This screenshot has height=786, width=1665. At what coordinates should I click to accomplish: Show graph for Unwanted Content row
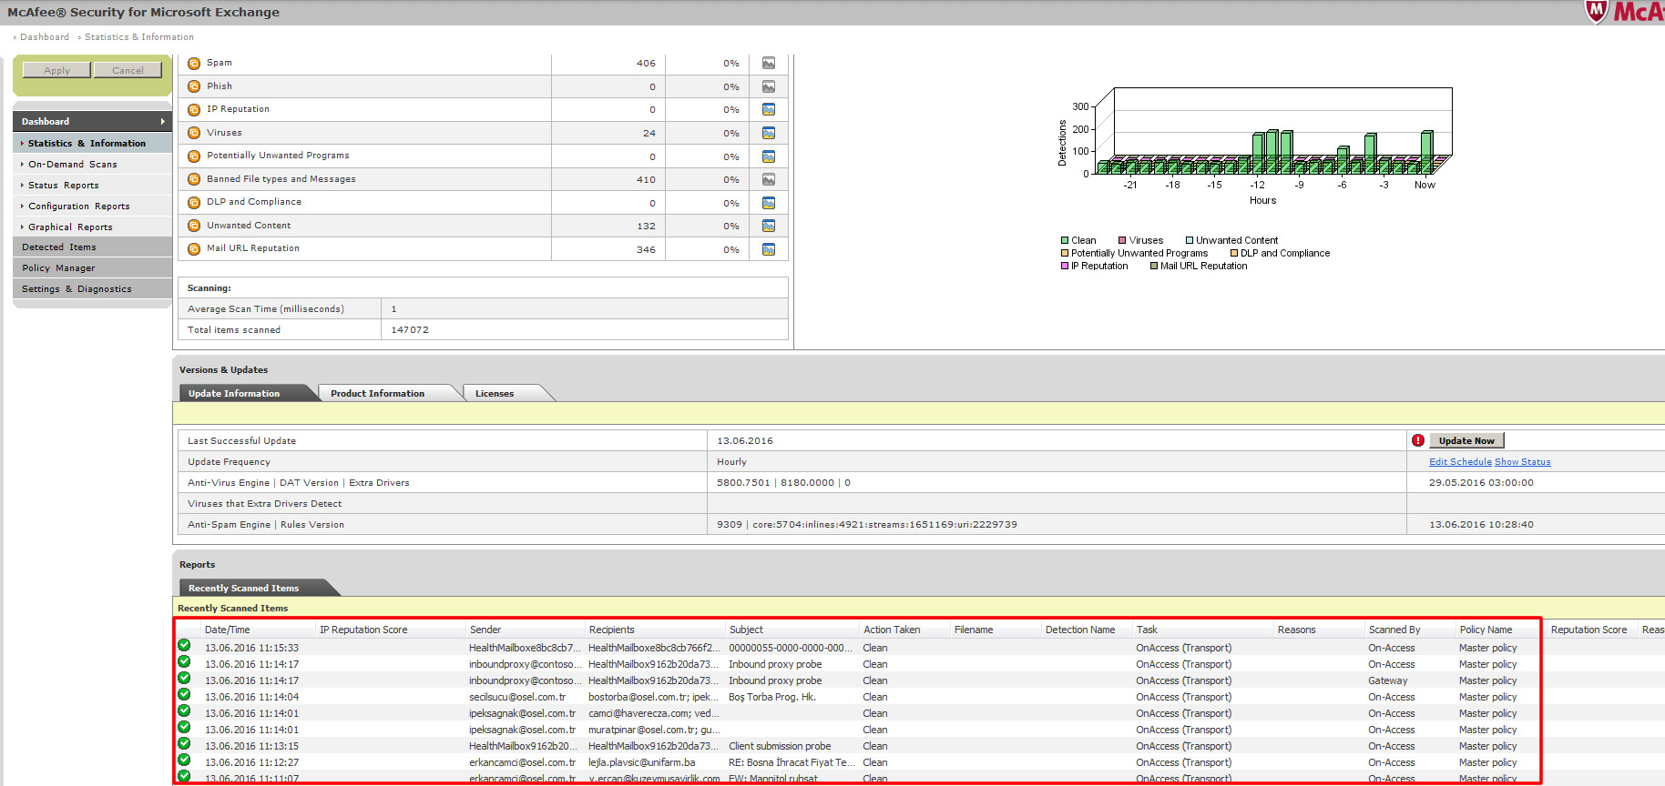[x=769, y=226]
